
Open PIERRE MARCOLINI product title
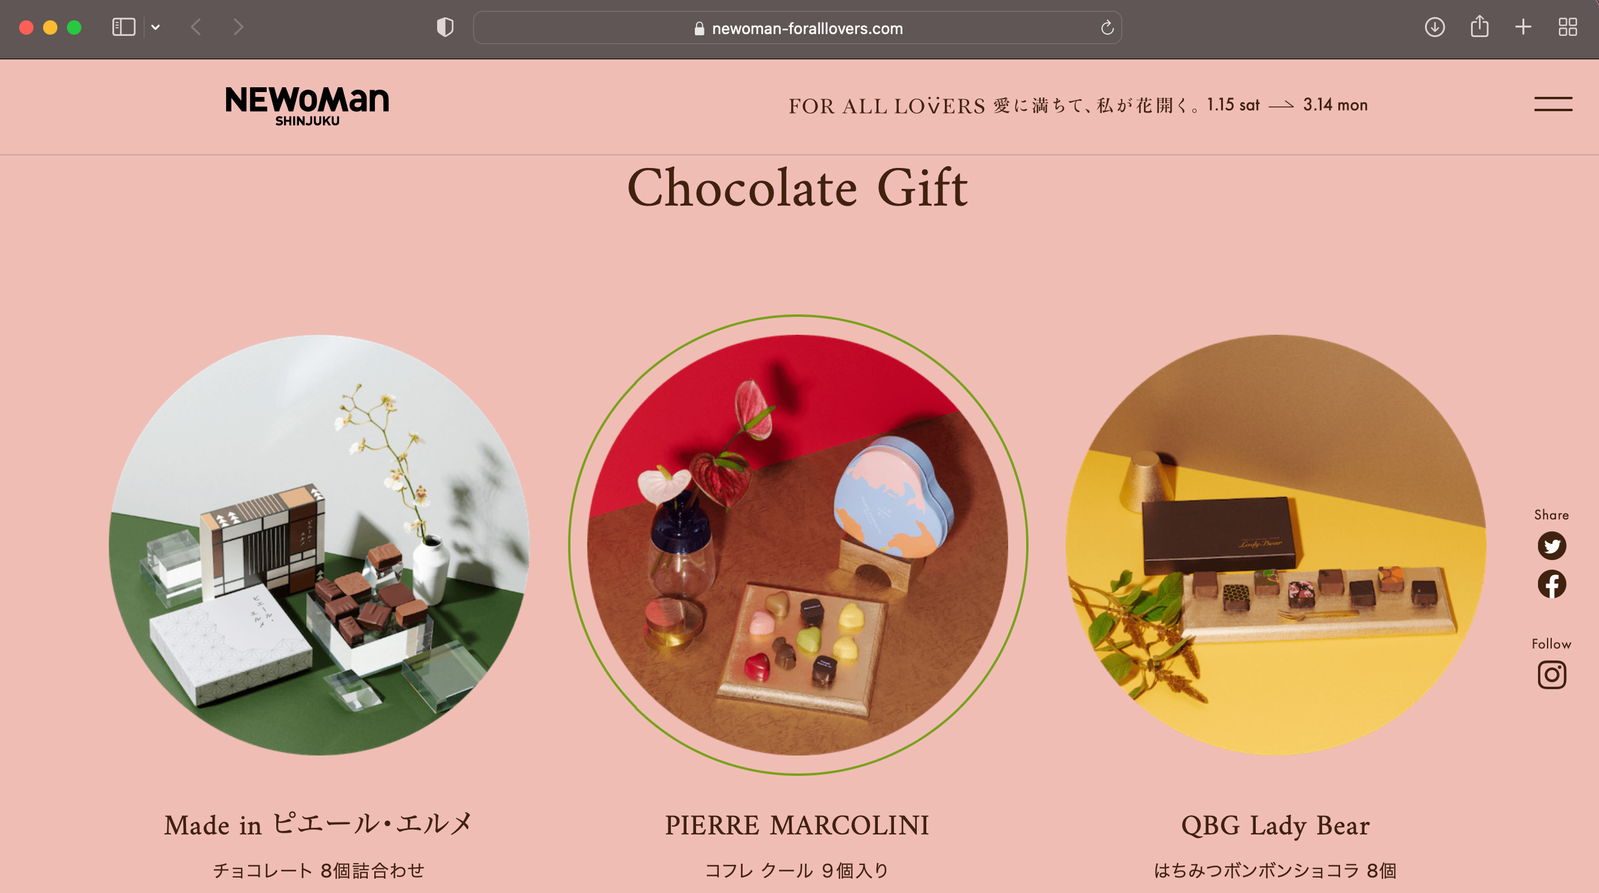[797, 825]
